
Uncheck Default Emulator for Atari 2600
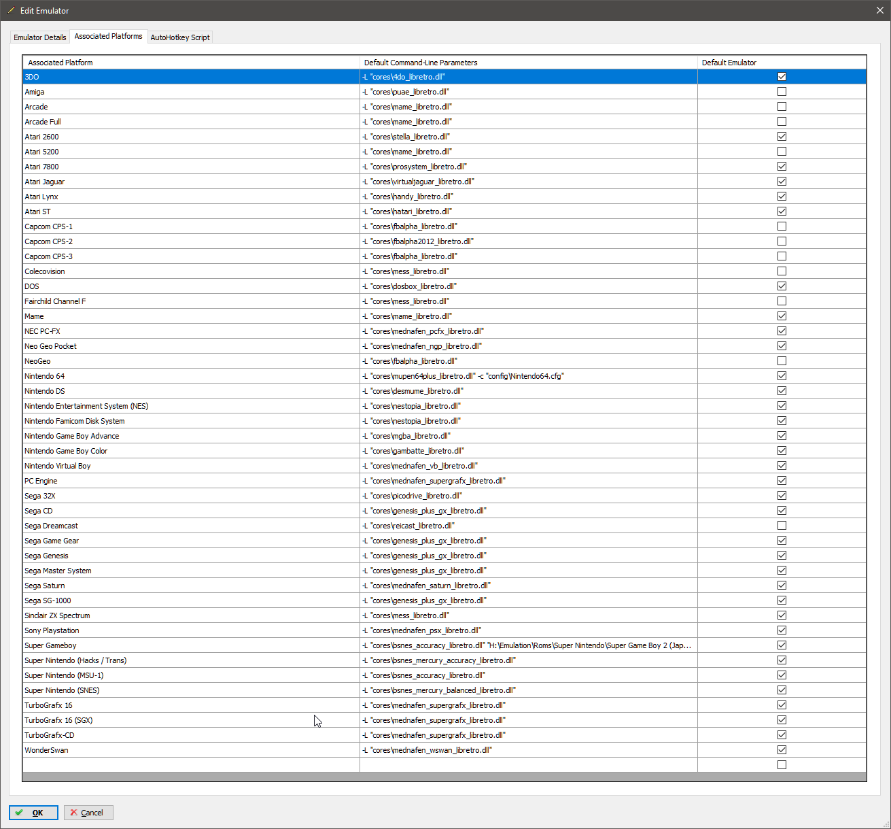coord(782,137)
